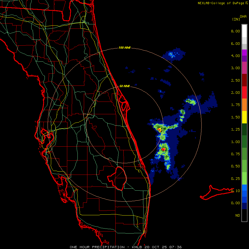Pick the white swatch in the color bar
The width and height of the screenshot is (249, 249).
coord(244,31)
